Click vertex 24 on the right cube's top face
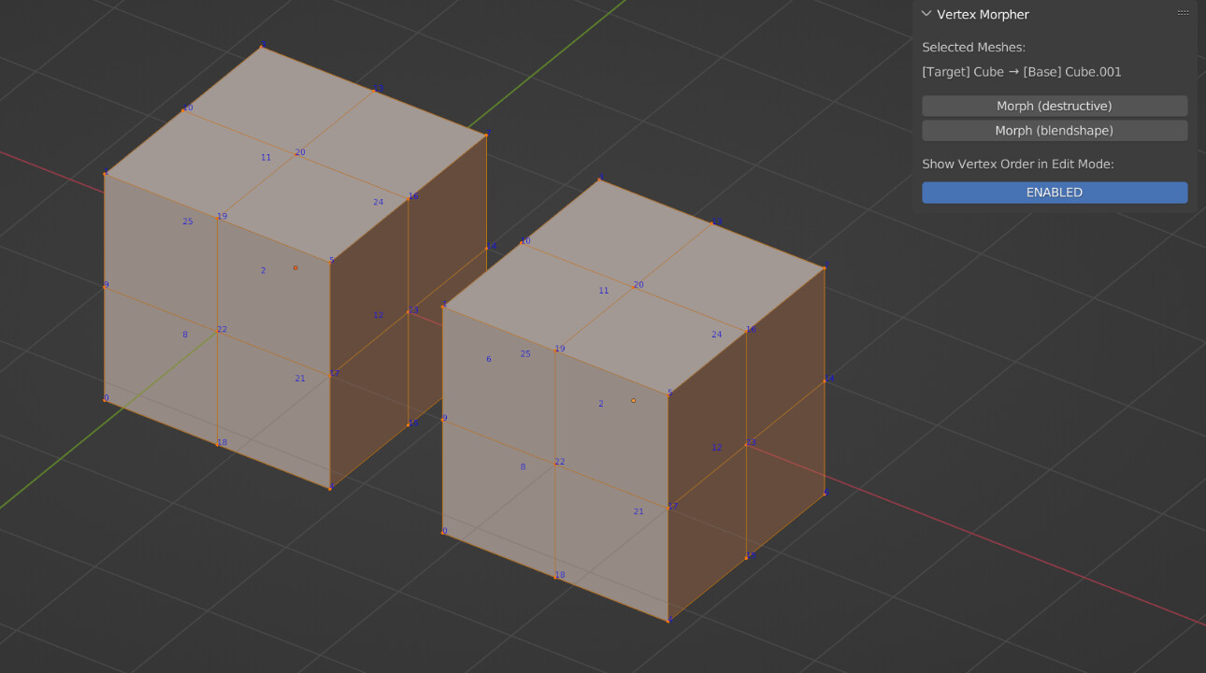The width and height of the screenshot is (1206, 673). coord(715,333)
